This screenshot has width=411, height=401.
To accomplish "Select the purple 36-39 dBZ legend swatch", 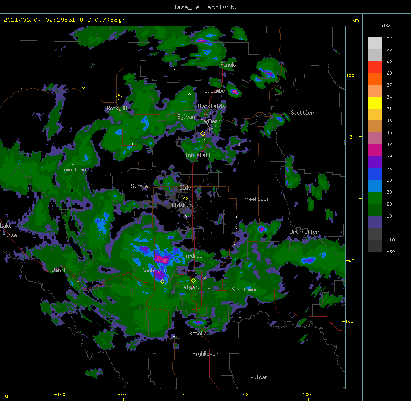I will coord(375,162).
